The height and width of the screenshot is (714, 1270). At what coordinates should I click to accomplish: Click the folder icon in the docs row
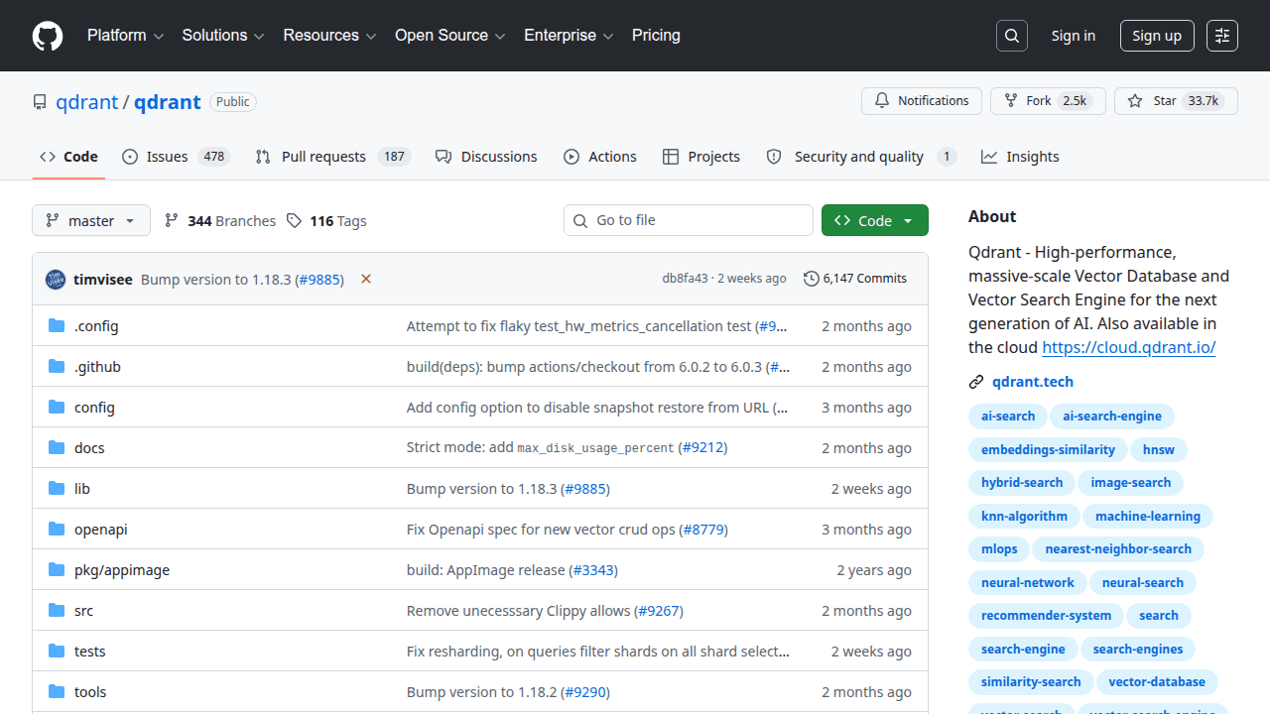click(57, 448)
